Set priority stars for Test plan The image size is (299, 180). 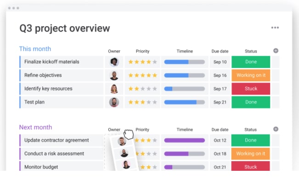pos(143,102)
